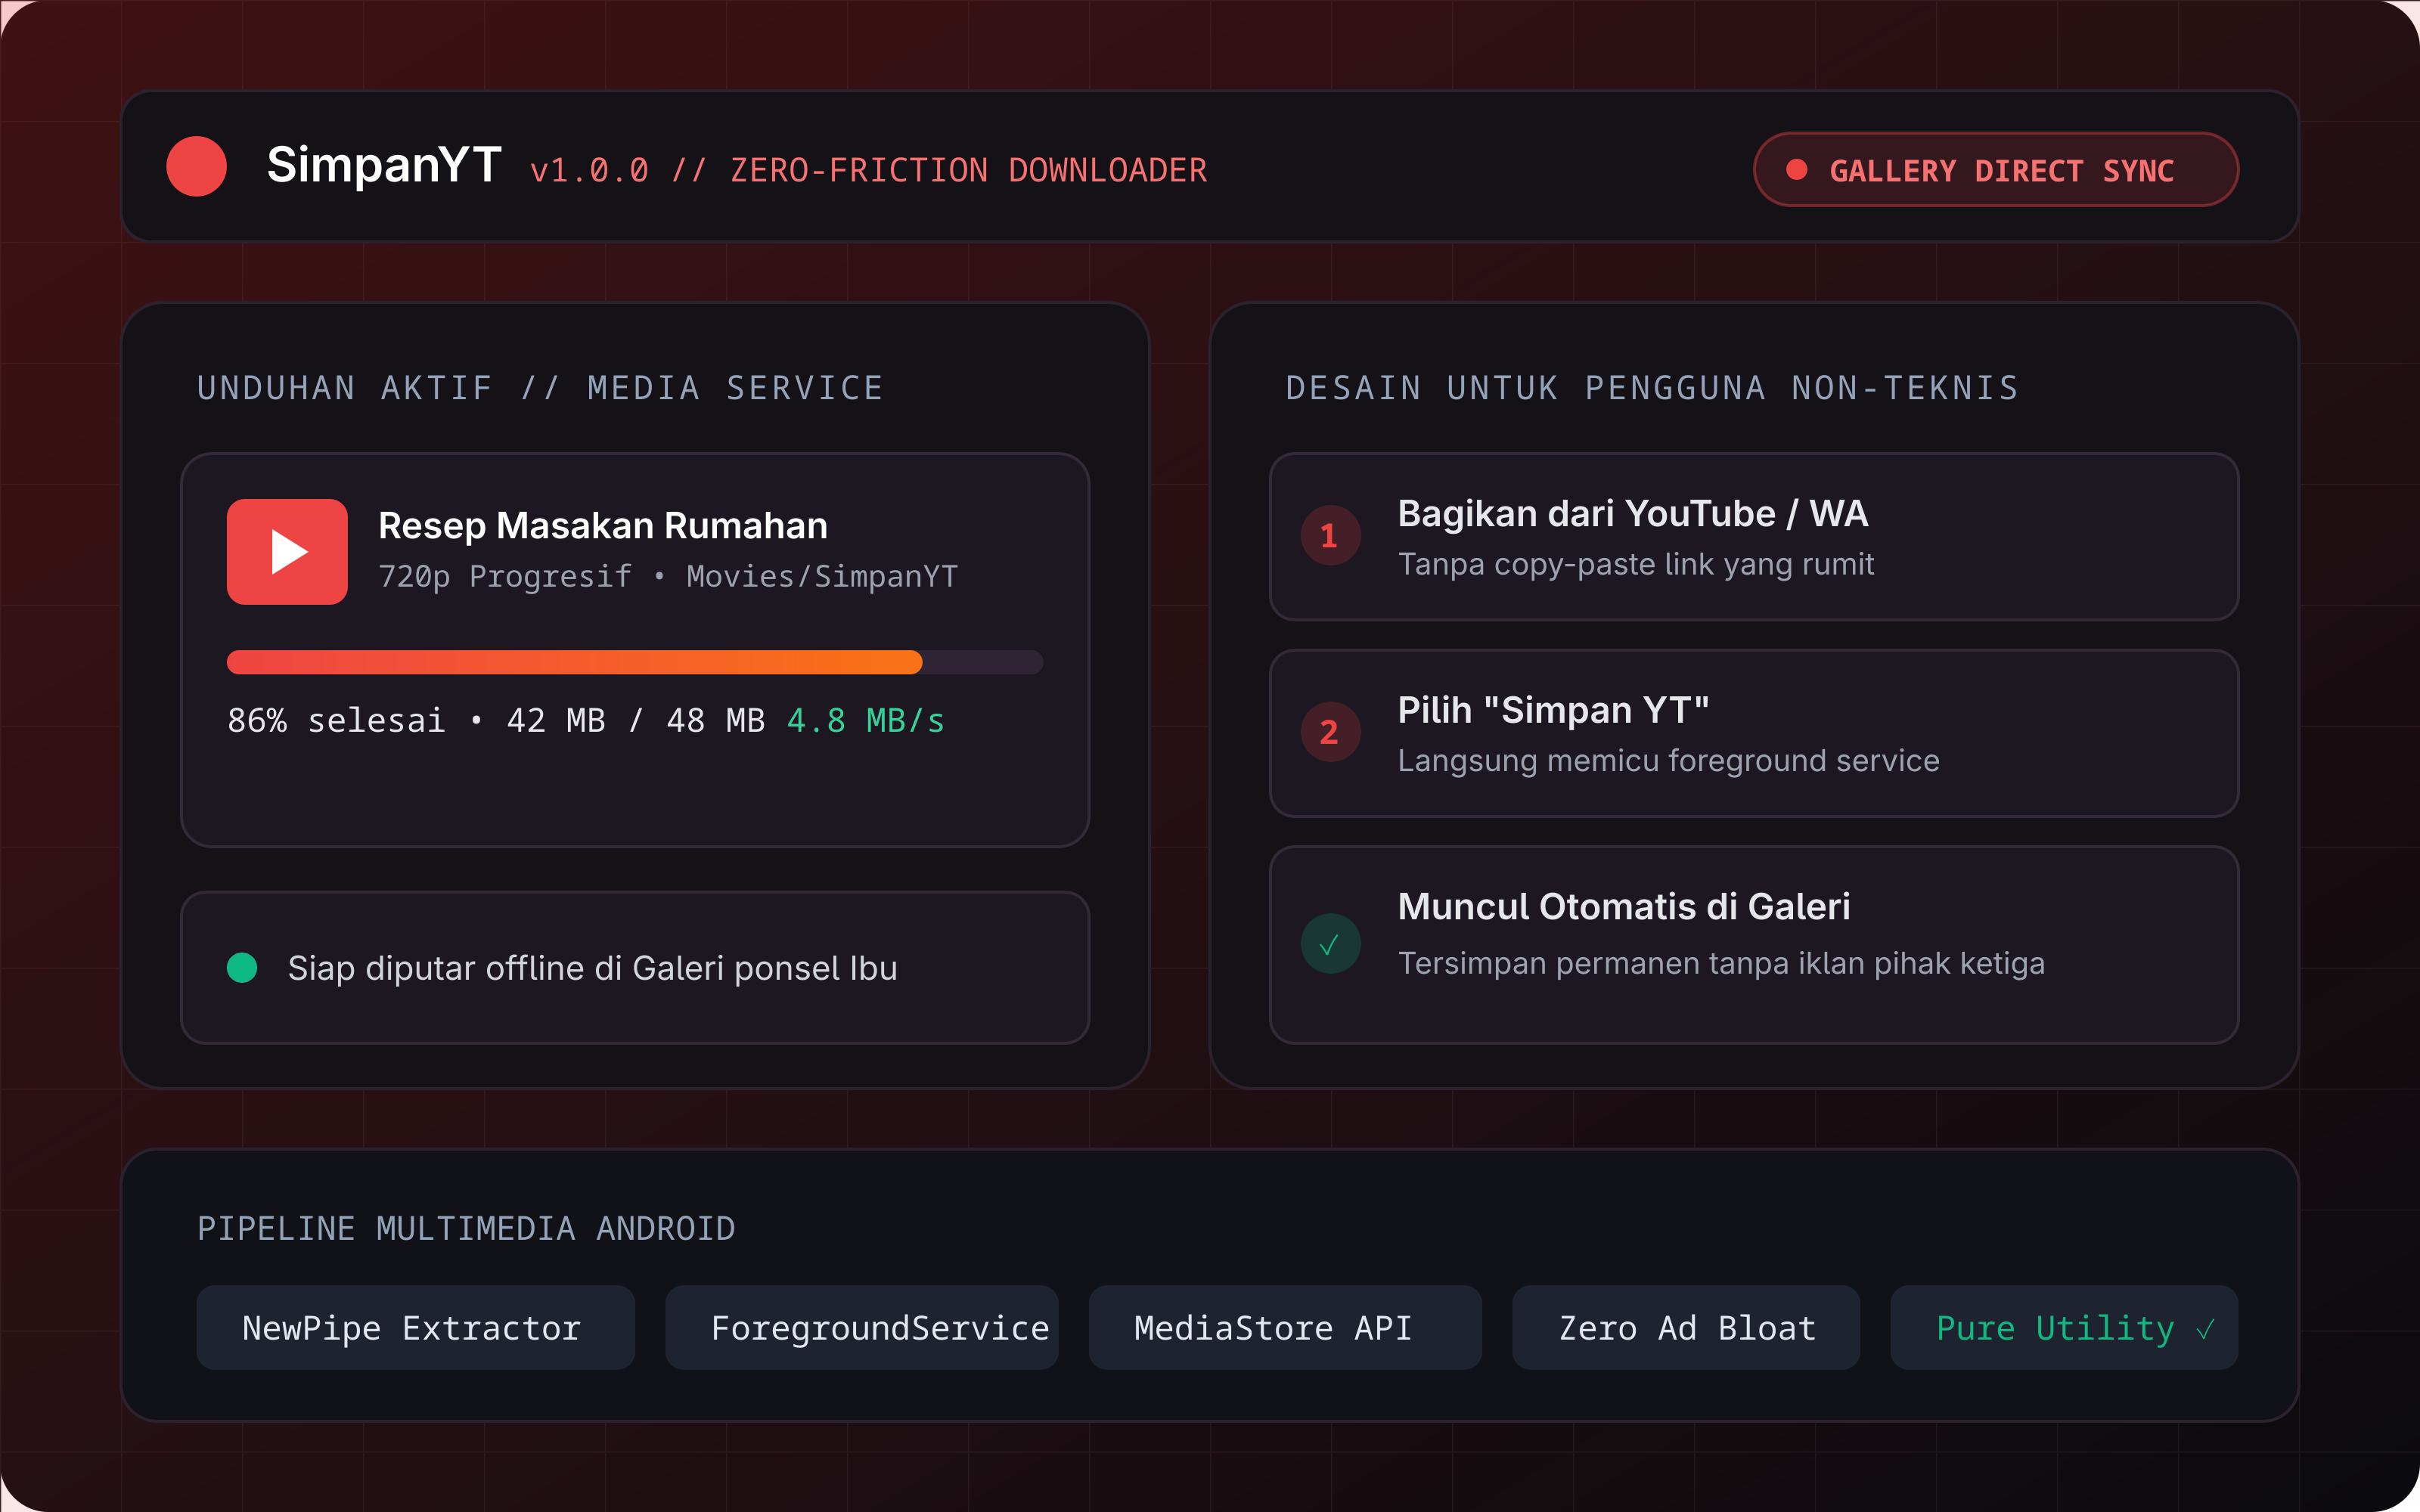Click Tersimpan permanen tanpa iklan pihak ketiga text
Viewport: 2420px width, 1512px height.
[1721, 963]
